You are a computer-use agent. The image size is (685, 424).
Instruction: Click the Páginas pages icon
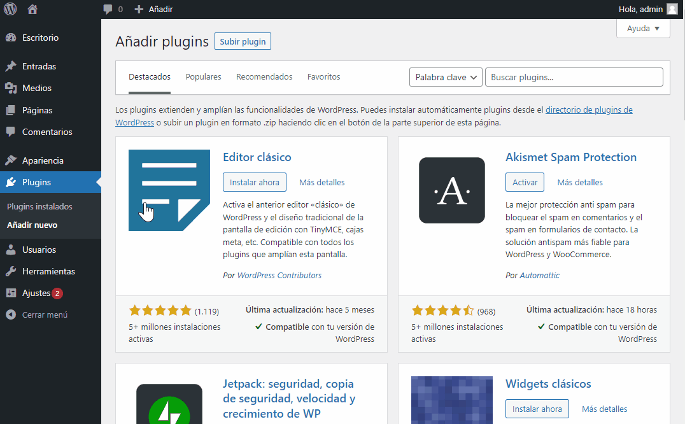(x=11, y=110)
